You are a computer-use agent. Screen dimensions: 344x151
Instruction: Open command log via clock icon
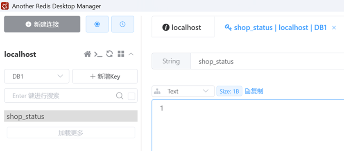pos(122,24)
